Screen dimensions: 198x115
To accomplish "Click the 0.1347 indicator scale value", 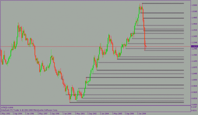I will [195, 107].
